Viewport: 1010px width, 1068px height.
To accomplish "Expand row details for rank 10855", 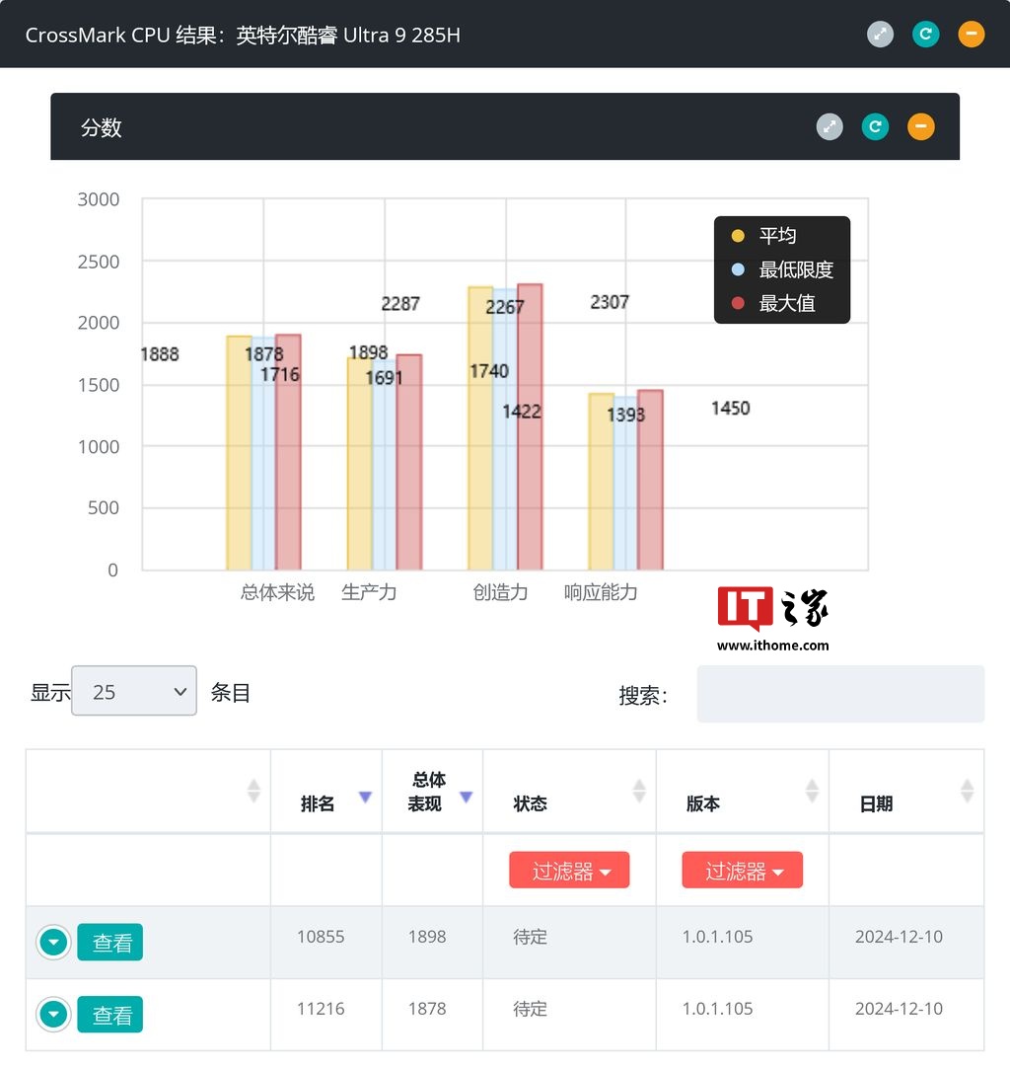I will click(54, 943).
